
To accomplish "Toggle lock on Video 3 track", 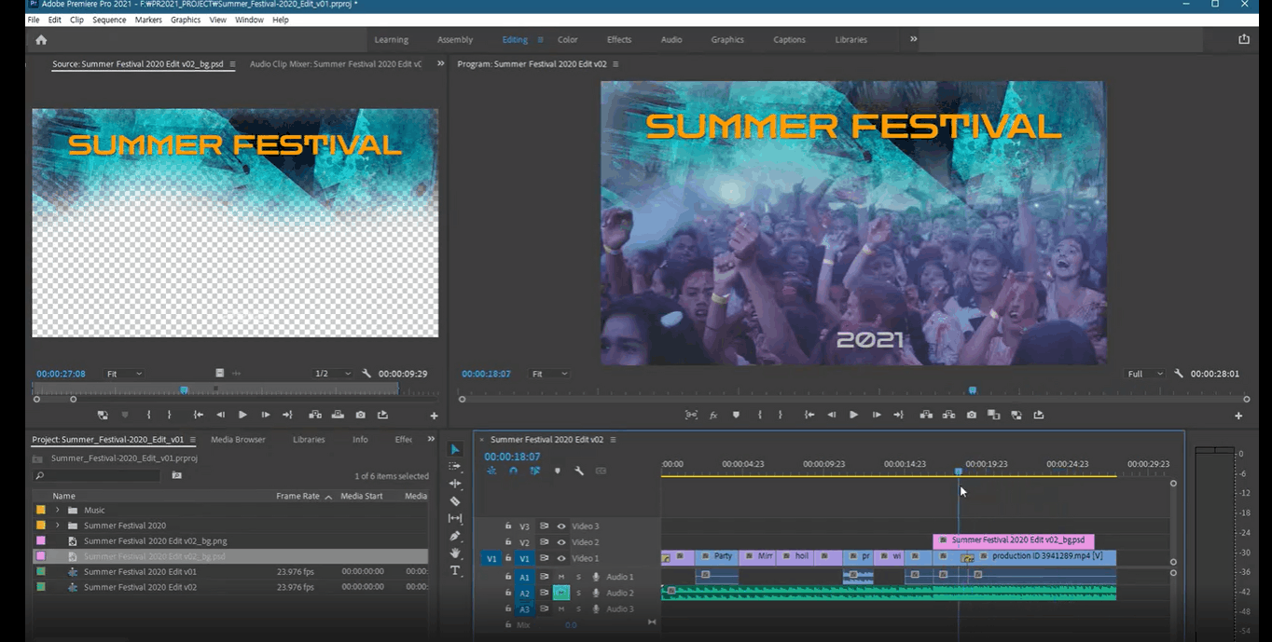I will tap(508, 526).
